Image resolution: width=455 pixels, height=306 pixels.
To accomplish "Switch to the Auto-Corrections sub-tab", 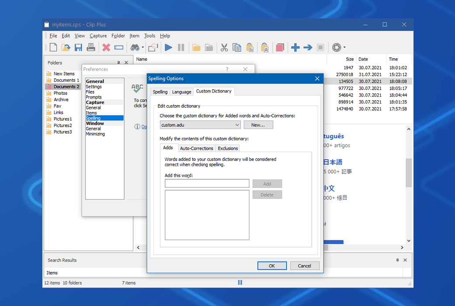I will point(196,148).
